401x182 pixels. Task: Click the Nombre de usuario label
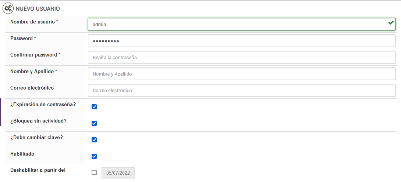point(34,22)
